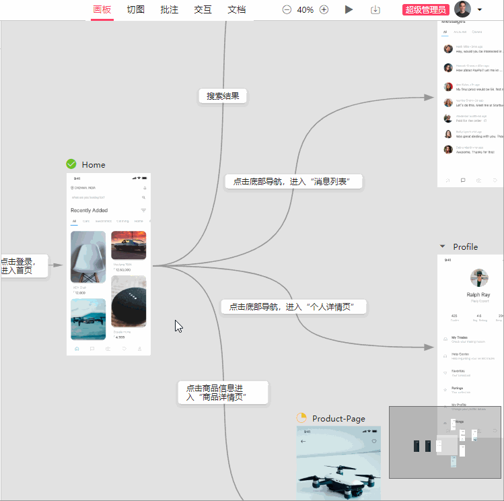Click the chat icon in Home bottom nav
504x501 pixels.
tap(92, 349)
